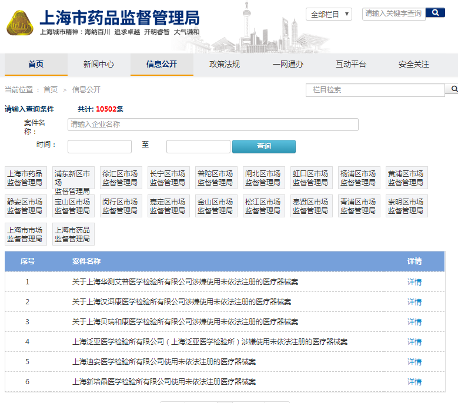
Task: Open 详情 for 上海迪安医学检验所 case
Action: tap(414, 362)
